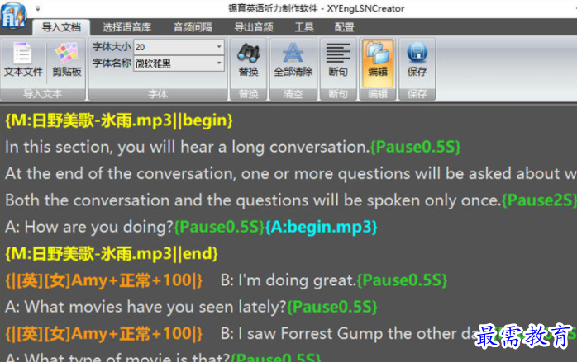Click the {A:begin.mp3} audio tag

tap(321, 227)
